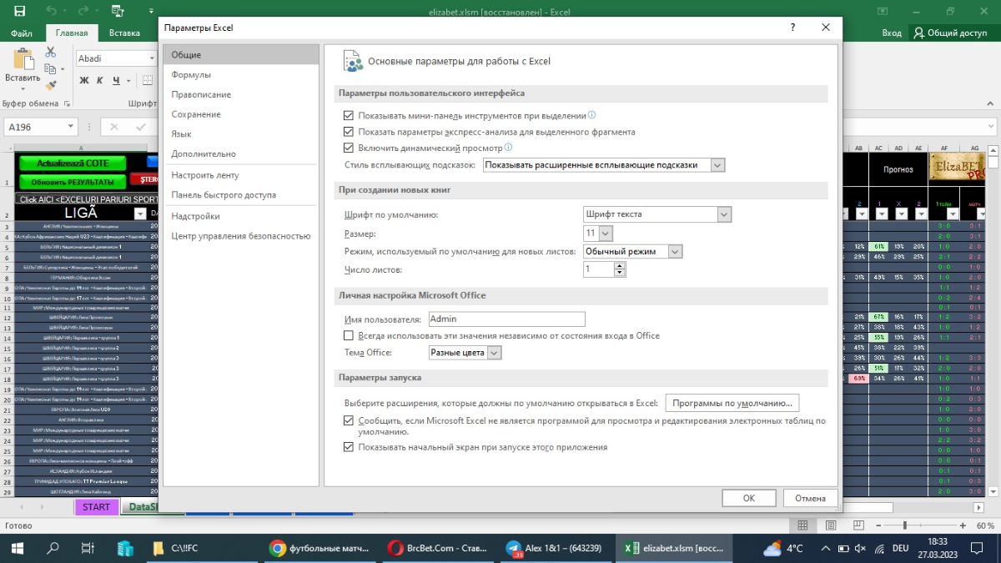Screen dimensions: 1001x563
Task: Click the Save icon in quick access toolbar
Action: tap(19, 12)
